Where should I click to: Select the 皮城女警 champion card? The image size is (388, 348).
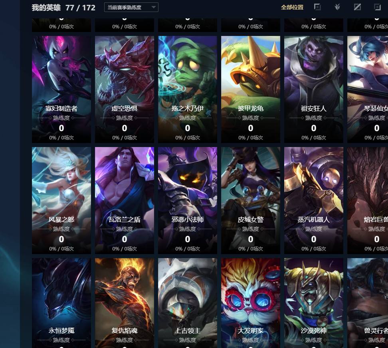[x=251, y=201]
